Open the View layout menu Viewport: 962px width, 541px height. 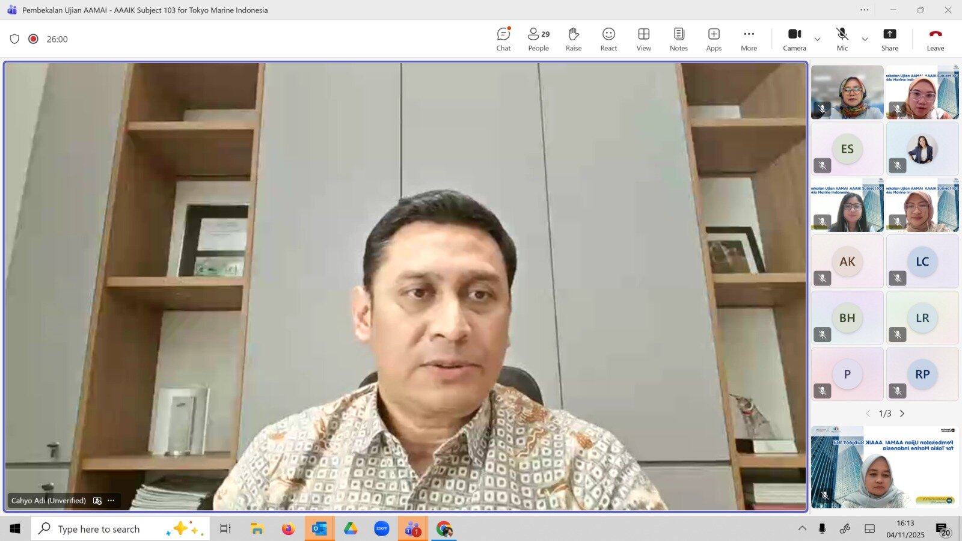[643, 39]
